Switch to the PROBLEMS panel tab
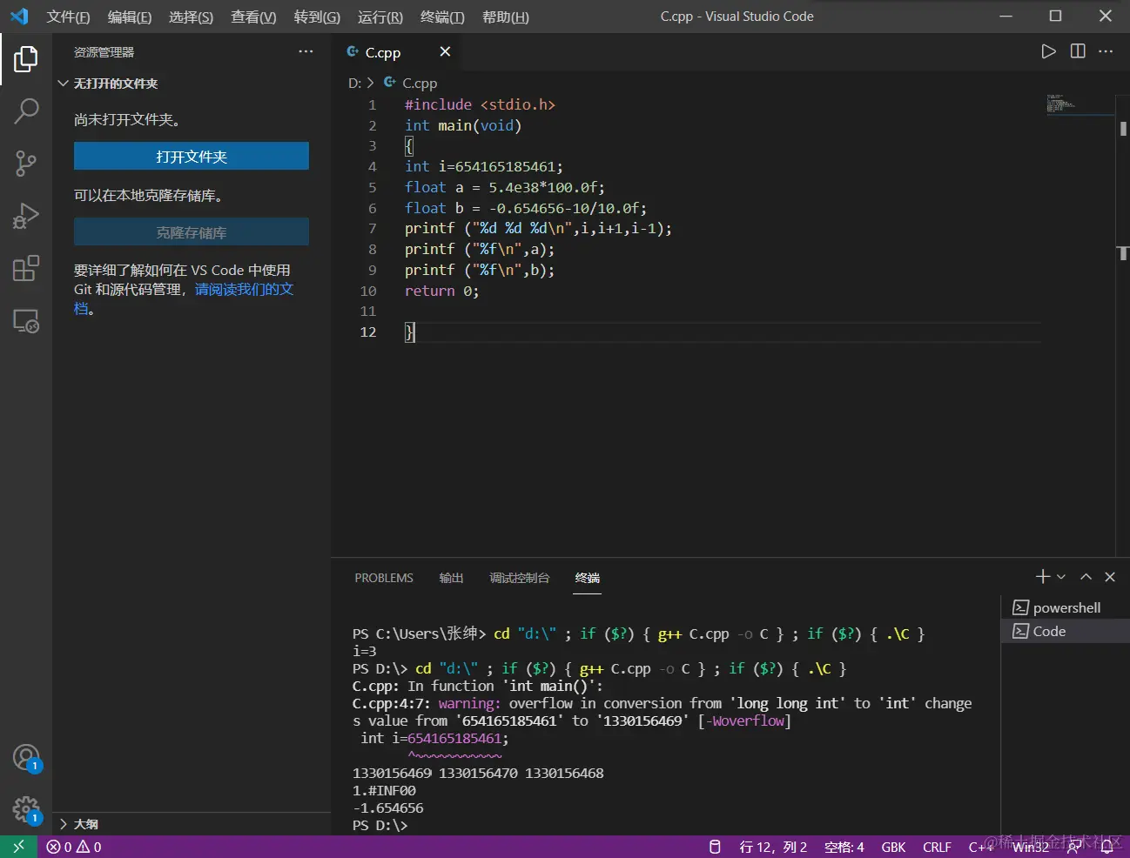The height and width of the screenshot is (858, 1130). (383, 578)
